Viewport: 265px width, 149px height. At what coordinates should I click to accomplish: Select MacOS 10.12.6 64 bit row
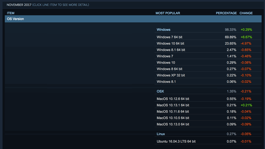coord(208,99)
